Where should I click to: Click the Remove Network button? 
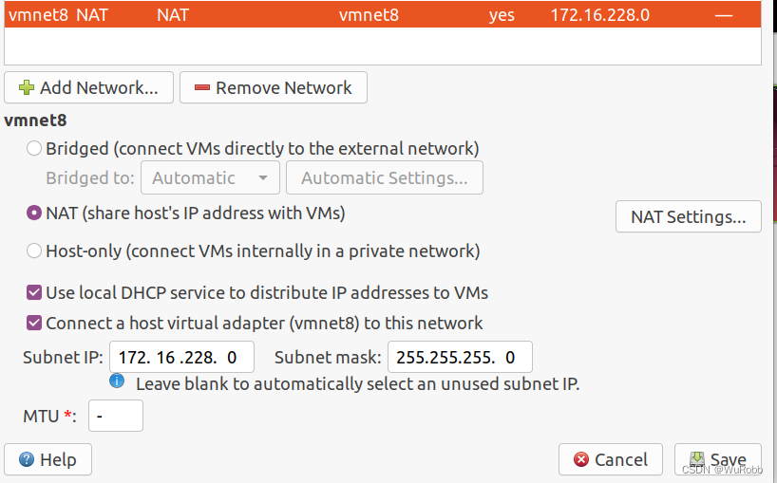point(274,87)
